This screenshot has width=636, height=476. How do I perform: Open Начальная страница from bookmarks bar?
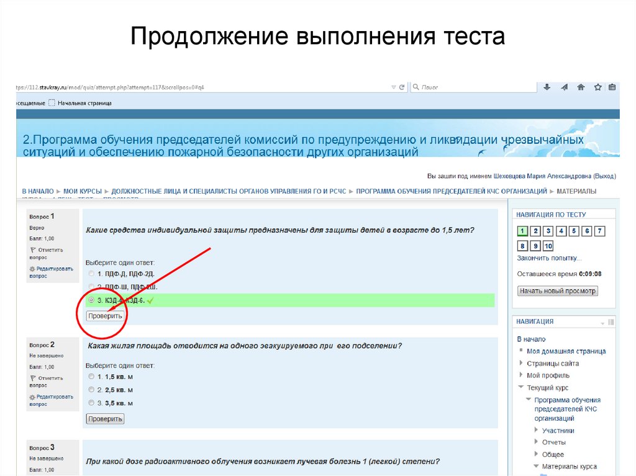[85, 103]
